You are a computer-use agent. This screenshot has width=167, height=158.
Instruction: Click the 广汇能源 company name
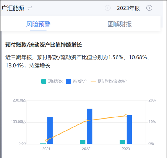[x=13, y=8]
